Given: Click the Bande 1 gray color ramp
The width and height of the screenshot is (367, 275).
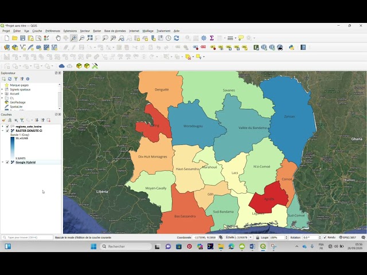Looking at the screenshot, I should click(12, 148).
